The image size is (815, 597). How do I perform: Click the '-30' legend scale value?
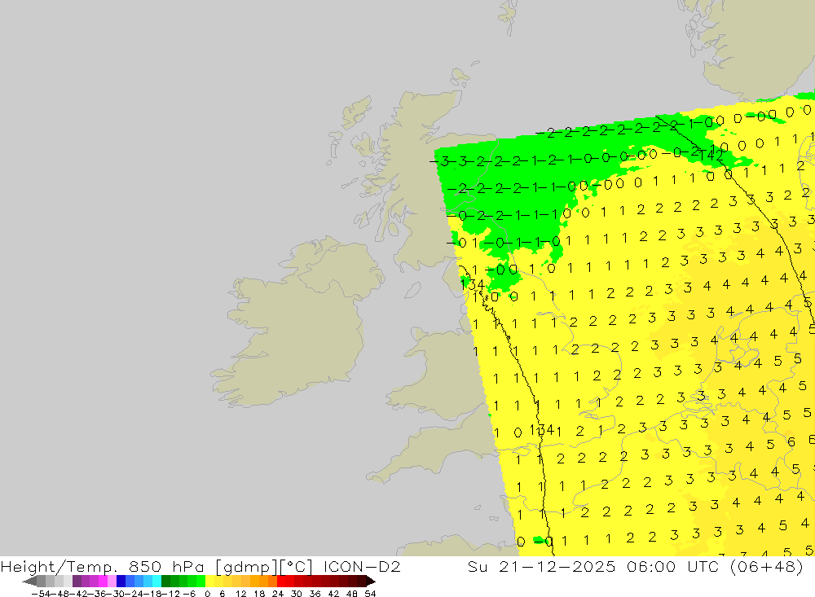(x=117, y=594)
